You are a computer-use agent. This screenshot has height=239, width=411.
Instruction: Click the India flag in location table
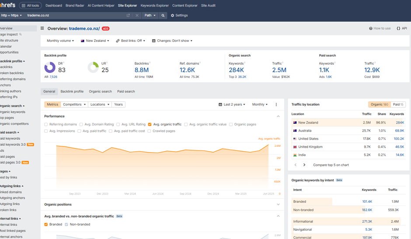tap(295, 155)
